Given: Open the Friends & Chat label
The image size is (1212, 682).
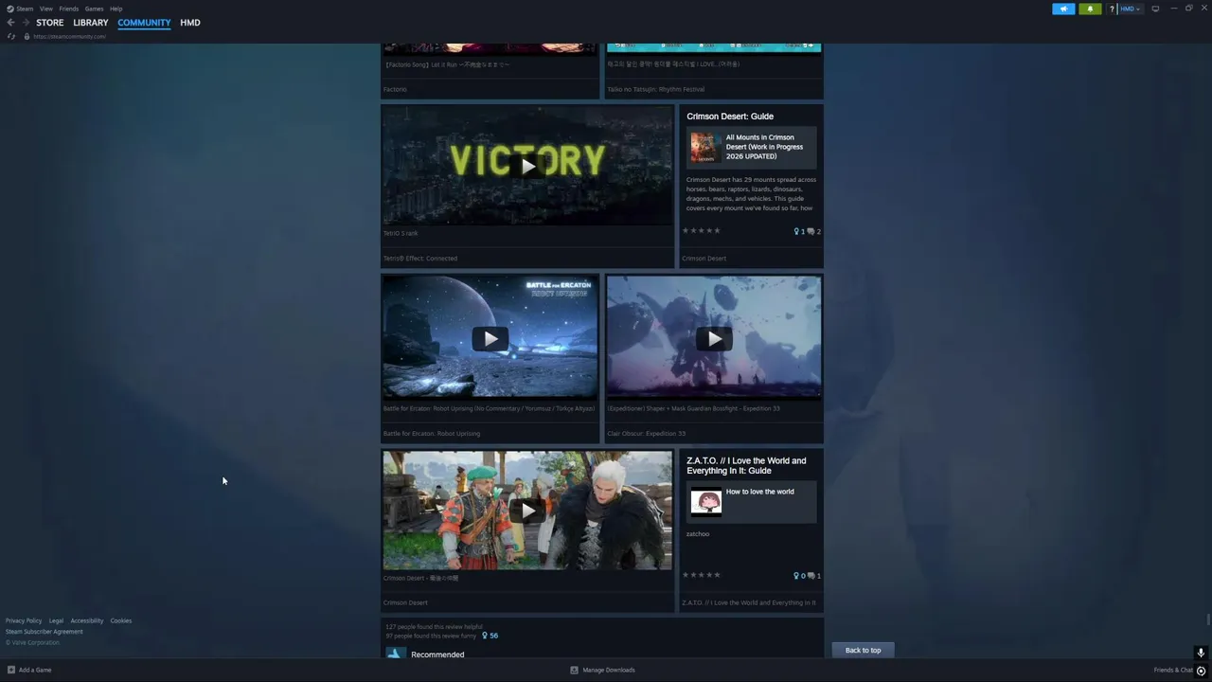Looking at the screenshot, I should (x=1173, y=670).
